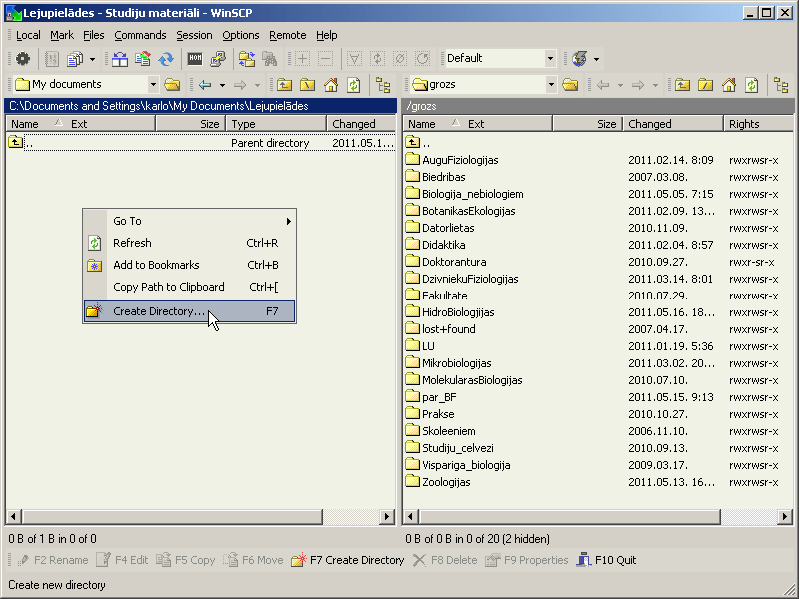This screenshot has height=599, width=799.
Task: Select the Zoologijas folder
Action: (x=438, y=482)
